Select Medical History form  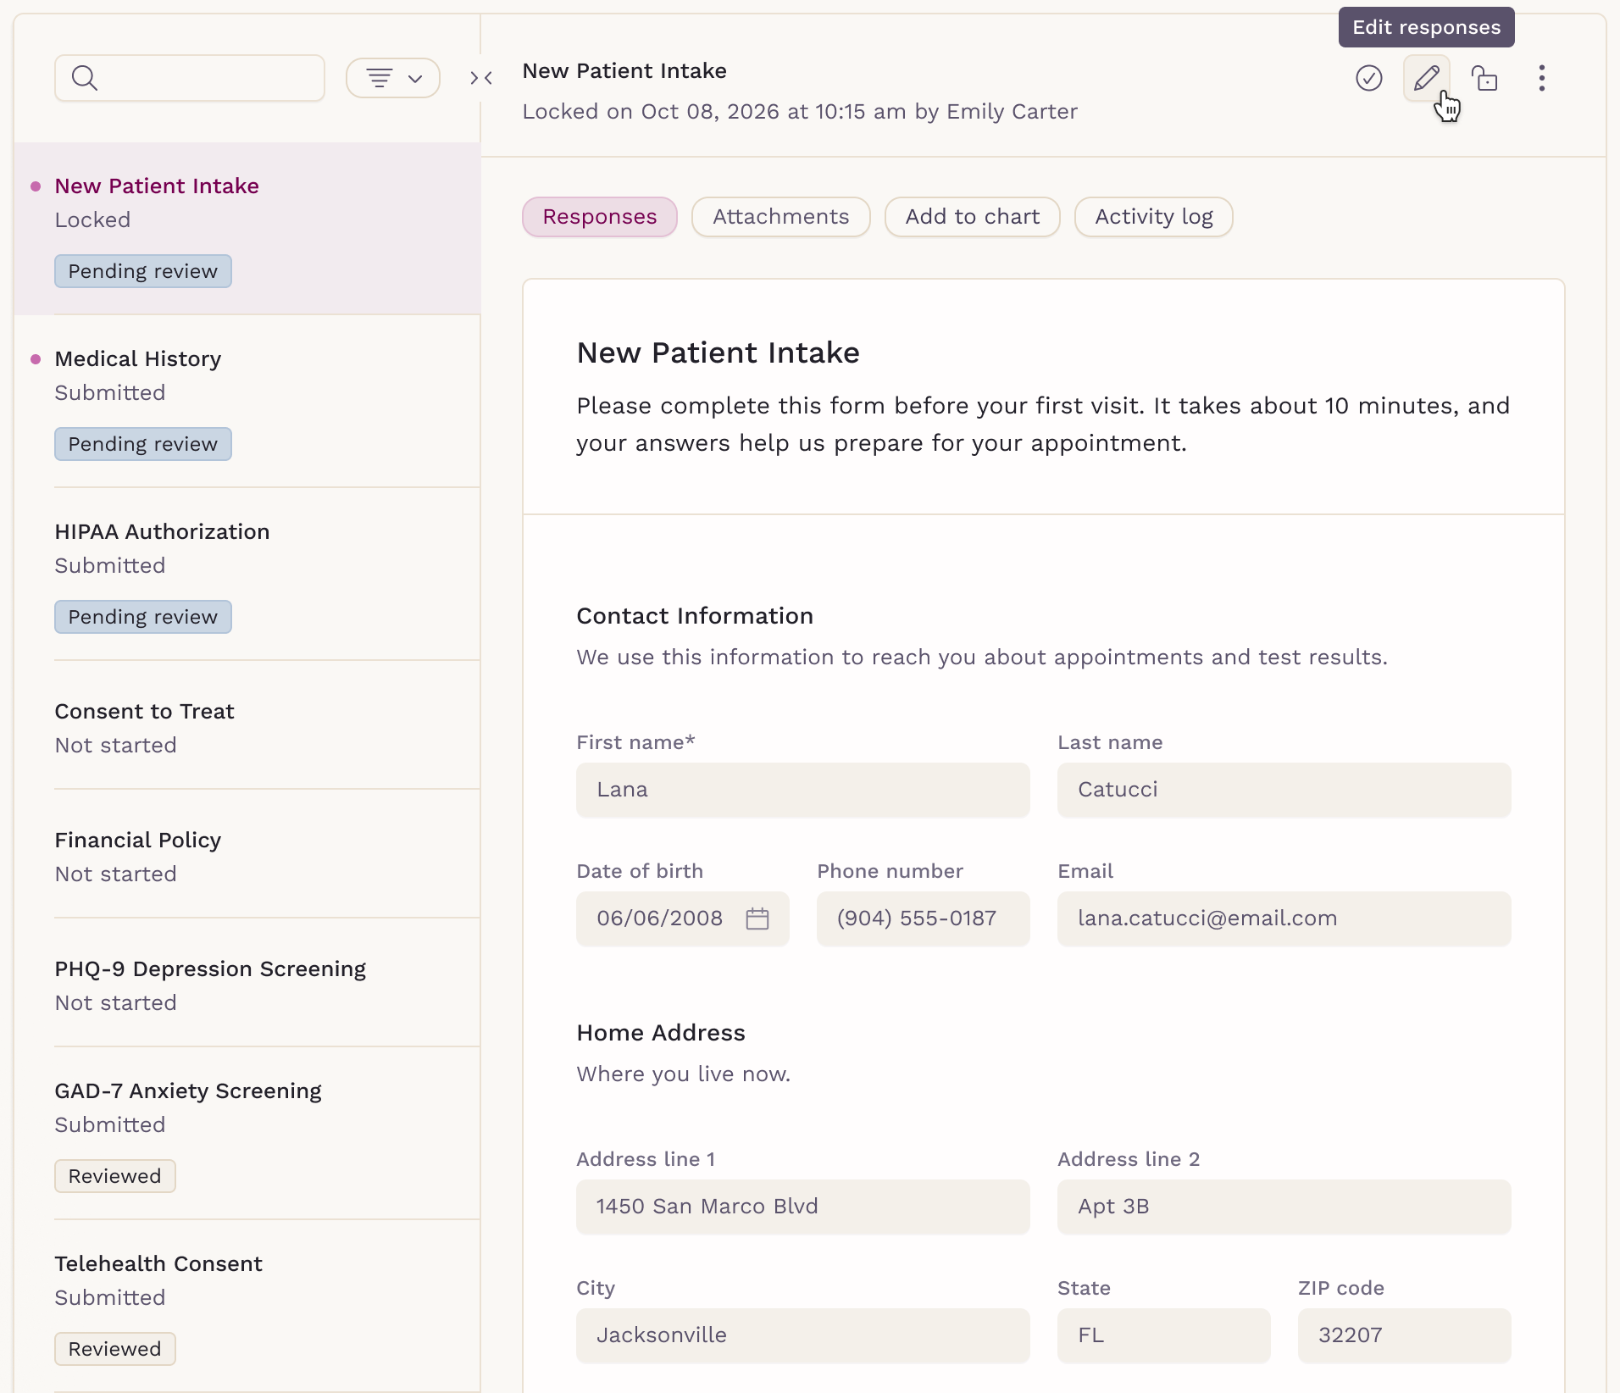(247, 402)
